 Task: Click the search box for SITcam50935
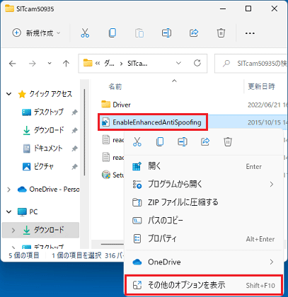tap(251, 63)
